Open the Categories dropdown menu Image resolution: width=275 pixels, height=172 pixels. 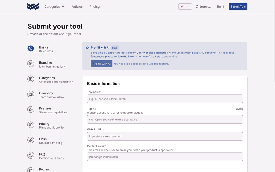tap(54, 7)
